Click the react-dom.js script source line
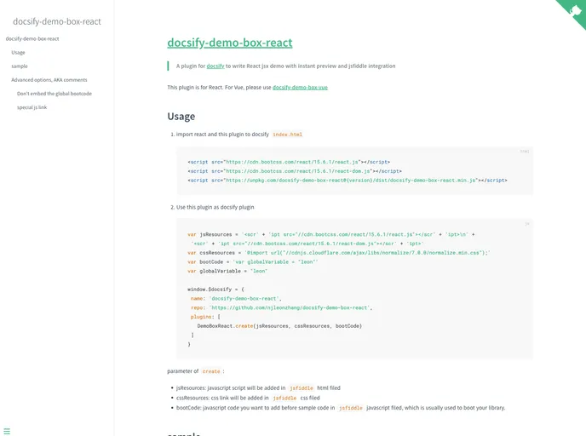Image resolution: width=586 pixels, height=436 pixels. pos(295,171)
